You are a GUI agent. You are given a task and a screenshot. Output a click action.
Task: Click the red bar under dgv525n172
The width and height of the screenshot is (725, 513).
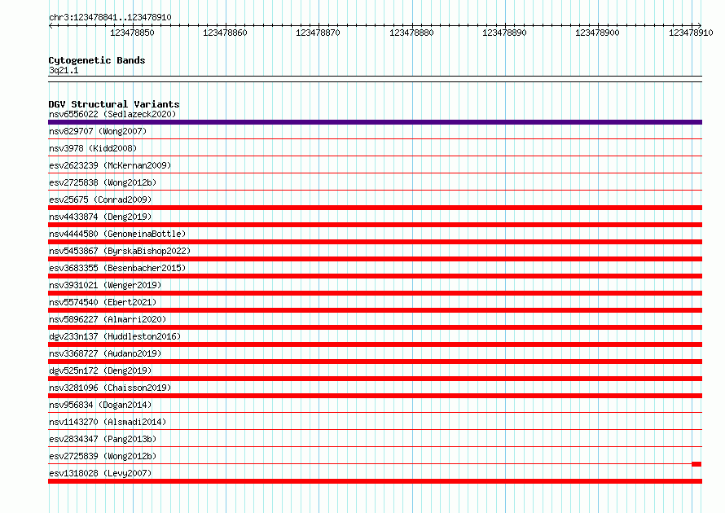(375, 379)
